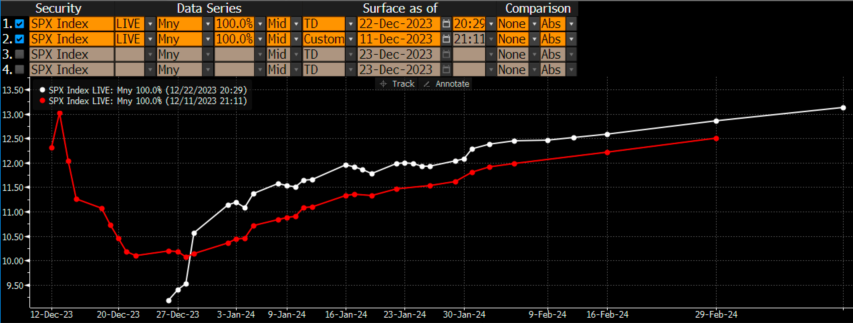
Task: Expand the 100.0% arrow in row 2
Action: pos(260,39)
